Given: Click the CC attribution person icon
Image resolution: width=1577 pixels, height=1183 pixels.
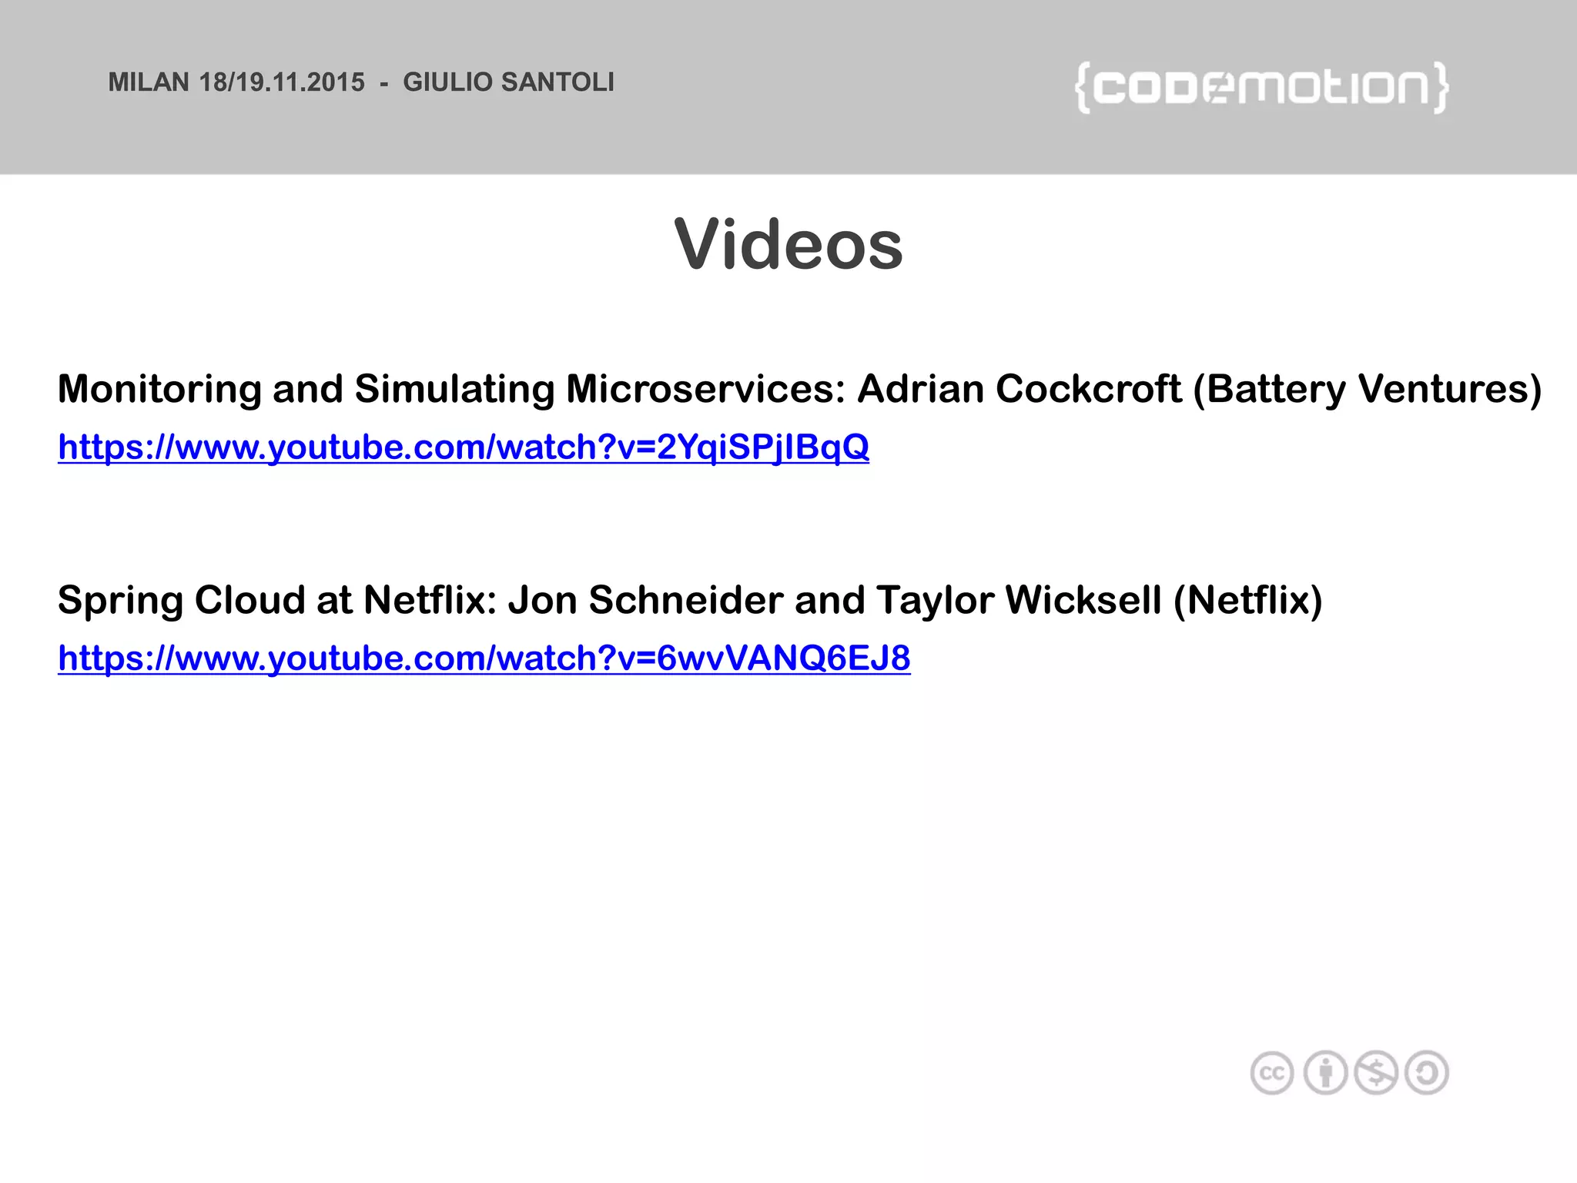Looking at the screenshot, I should point(1325,1073).
